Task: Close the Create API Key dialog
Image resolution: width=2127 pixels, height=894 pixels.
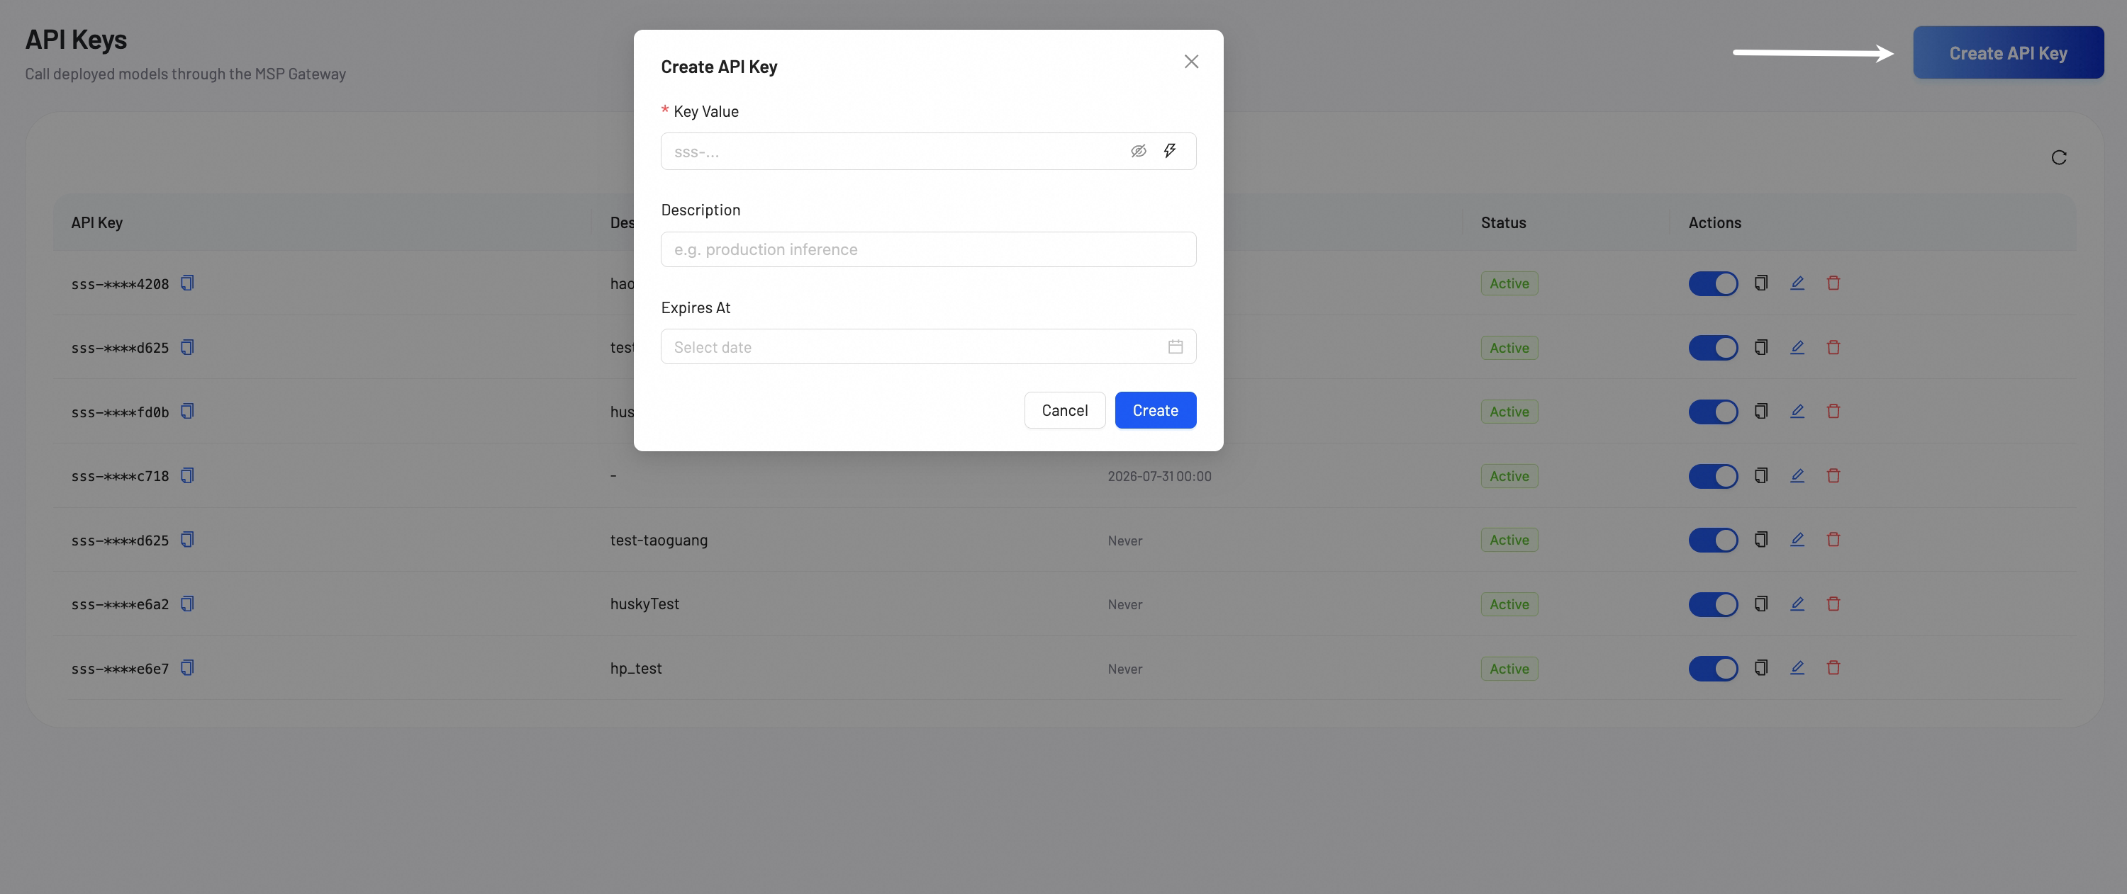Action: click(x=1190, y=62)
